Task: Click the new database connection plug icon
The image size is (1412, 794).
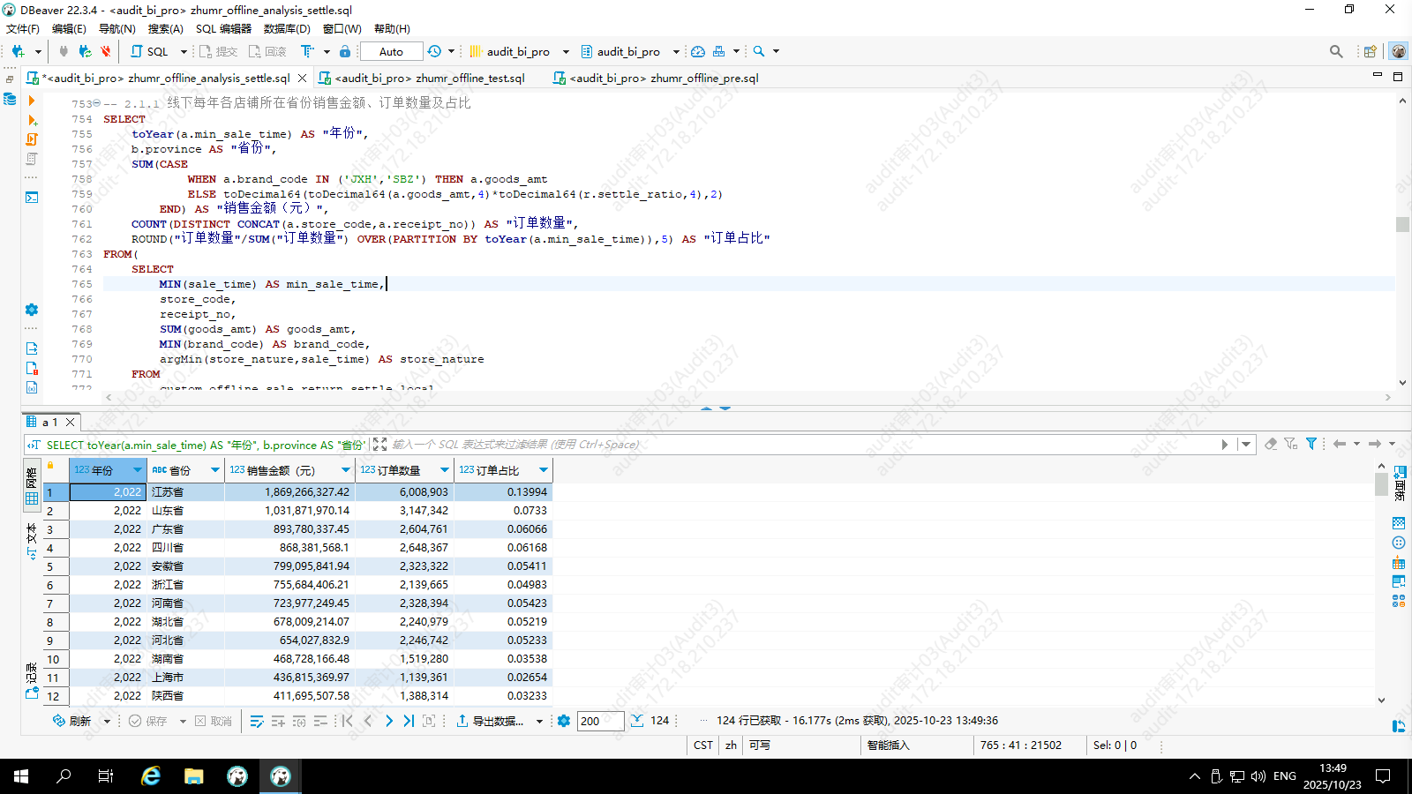Action: pos(18,51)
